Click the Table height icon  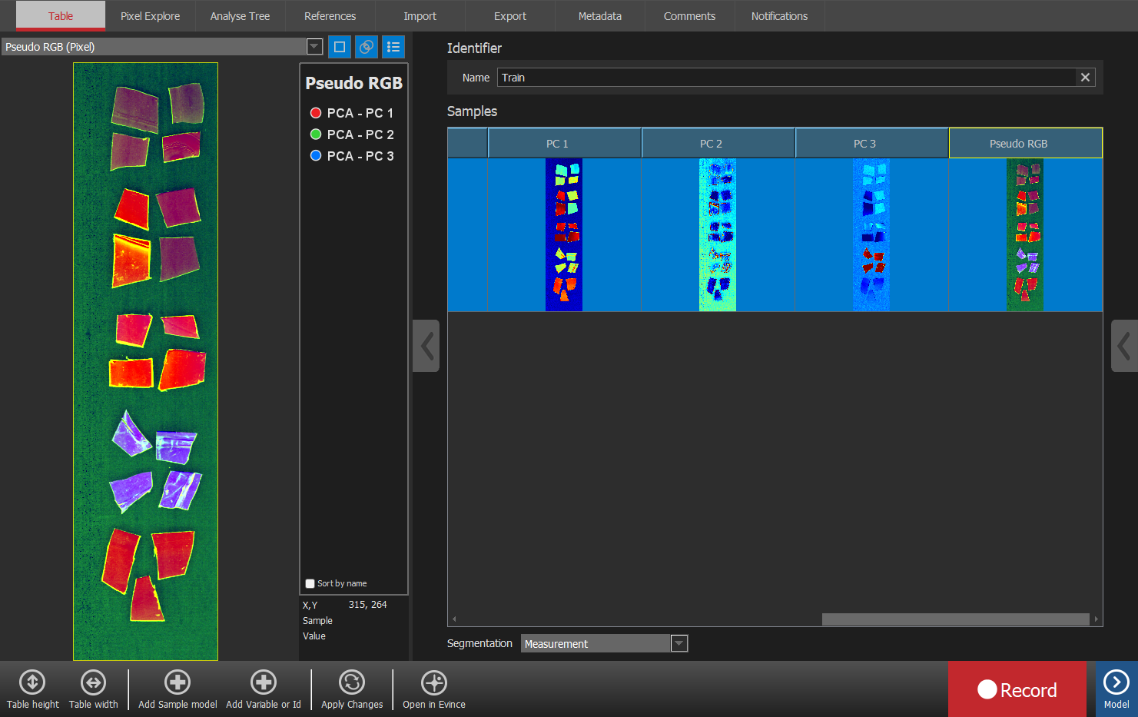pyautogui.click(x=32, y=682)
